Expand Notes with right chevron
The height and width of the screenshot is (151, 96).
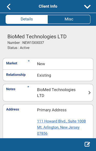[90, 93]
